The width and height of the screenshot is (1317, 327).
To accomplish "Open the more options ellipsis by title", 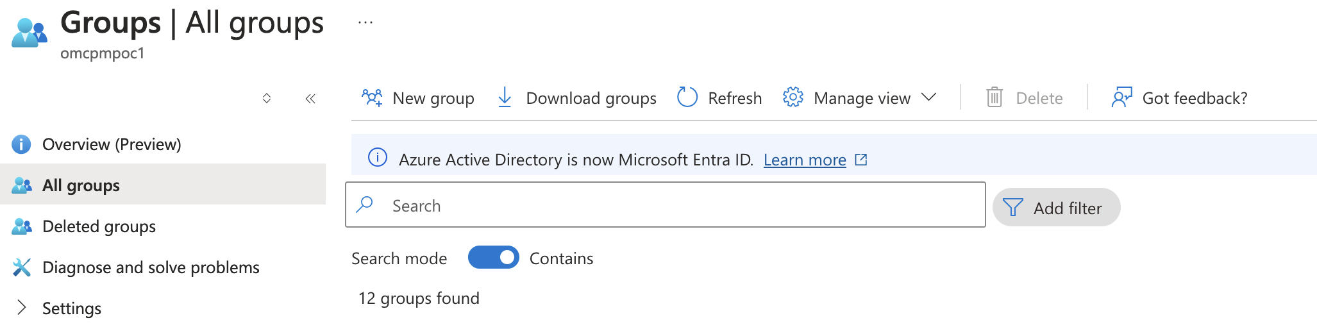I will [x=365, y=23].
